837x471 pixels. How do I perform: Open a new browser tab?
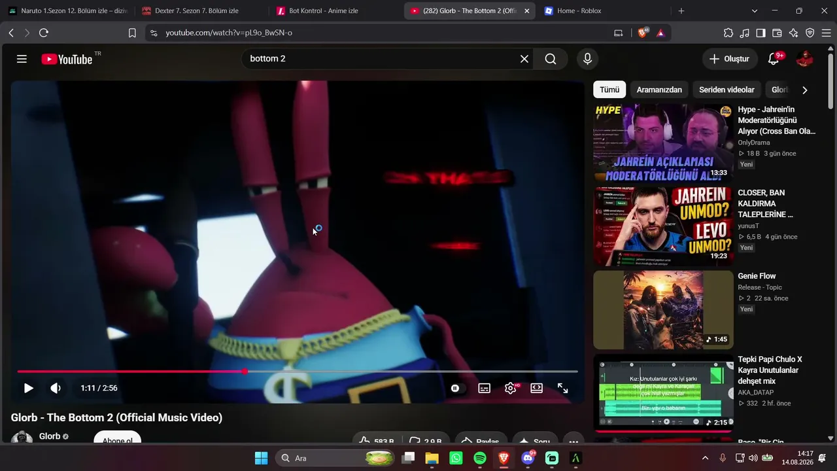[681, 11]
